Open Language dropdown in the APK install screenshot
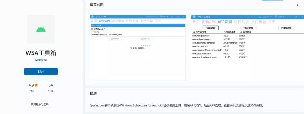The width and height of the screenshot is (304, 114). [152, 17]
